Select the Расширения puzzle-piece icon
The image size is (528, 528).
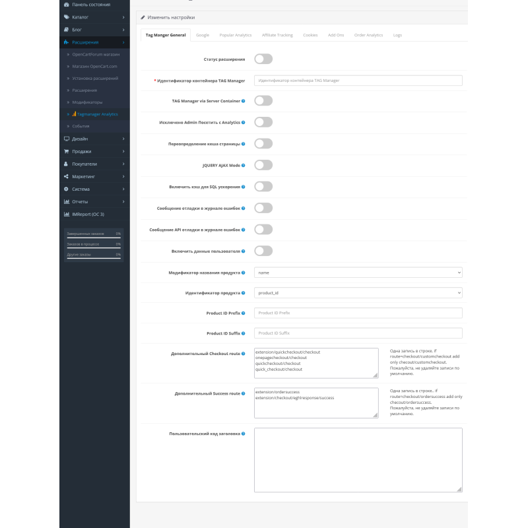tap(67, 42)
